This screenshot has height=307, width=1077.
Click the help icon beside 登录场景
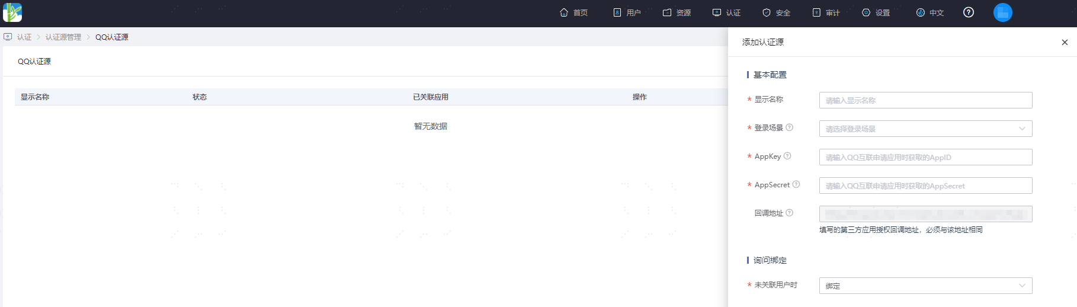point(789,127)
